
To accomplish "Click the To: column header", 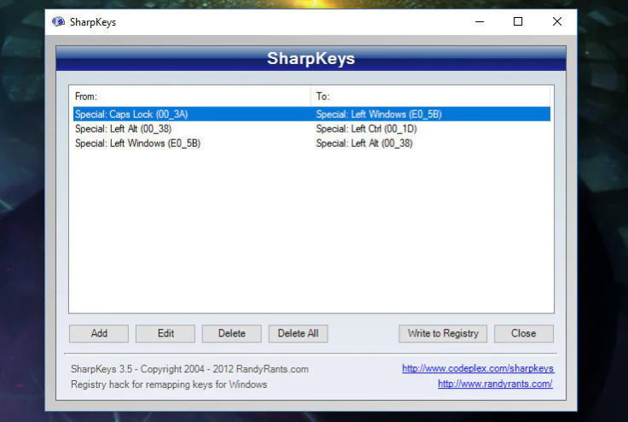I will pos(431,97).
